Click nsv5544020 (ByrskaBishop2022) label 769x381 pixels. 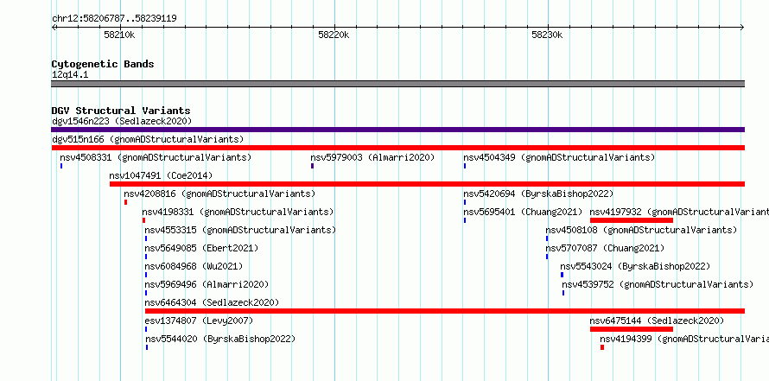[x=220, y=339]
